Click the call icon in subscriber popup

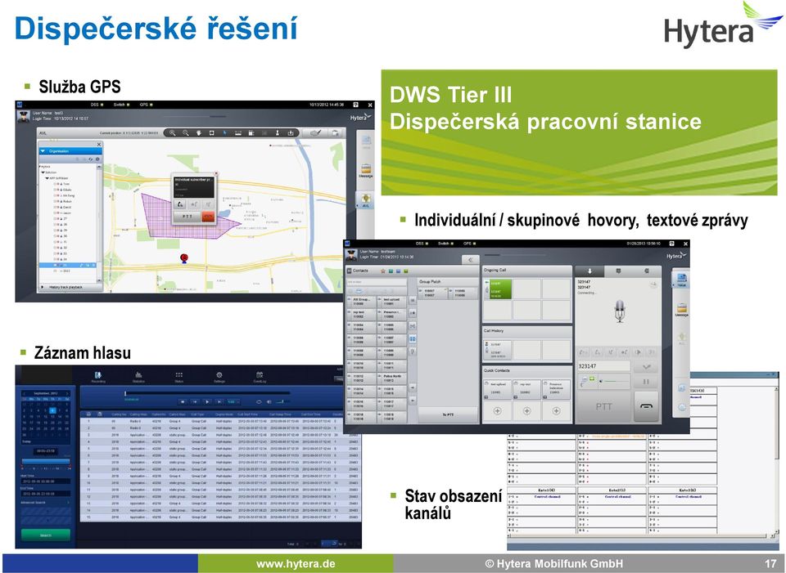tap(180, 204)
